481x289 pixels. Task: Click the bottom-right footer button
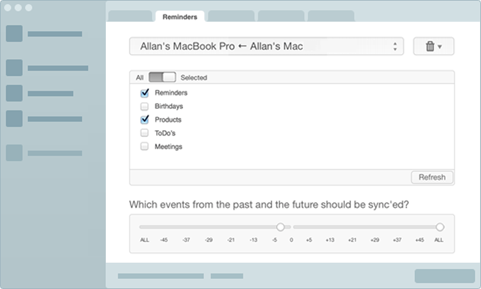444,276
